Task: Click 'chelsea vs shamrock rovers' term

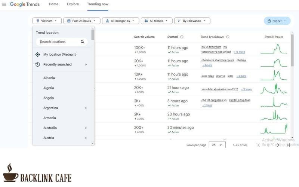Action: click(x=218, y=60)
